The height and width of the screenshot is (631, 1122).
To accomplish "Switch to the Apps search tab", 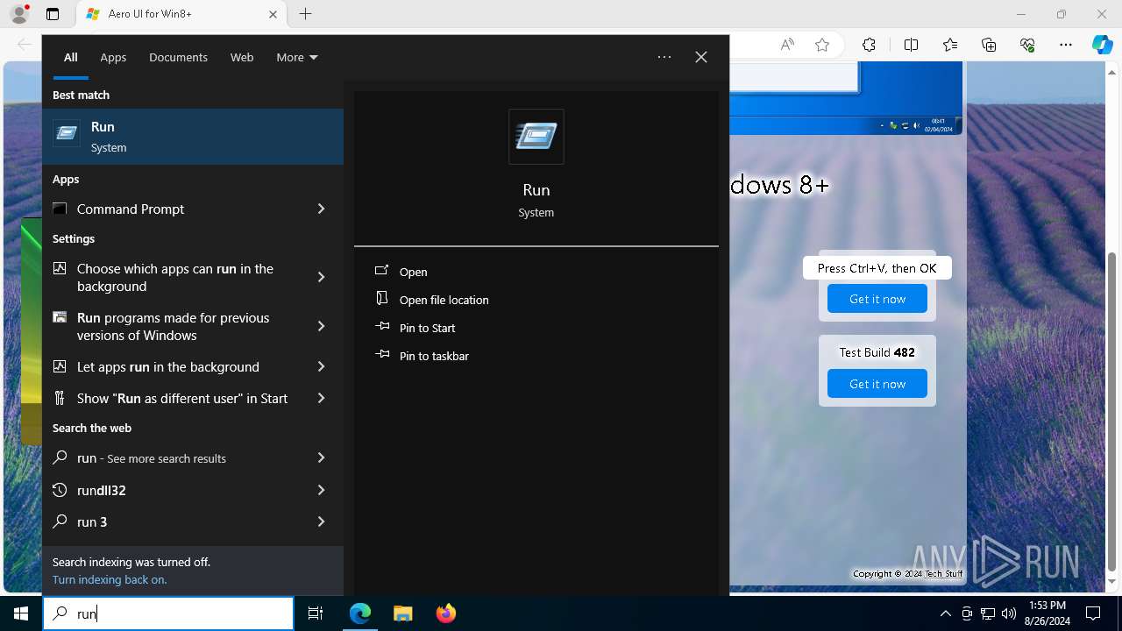I will (113, 57).
